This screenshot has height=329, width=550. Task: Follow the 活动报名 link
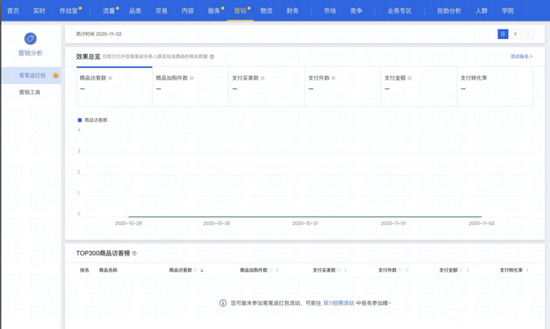point(521,57)
